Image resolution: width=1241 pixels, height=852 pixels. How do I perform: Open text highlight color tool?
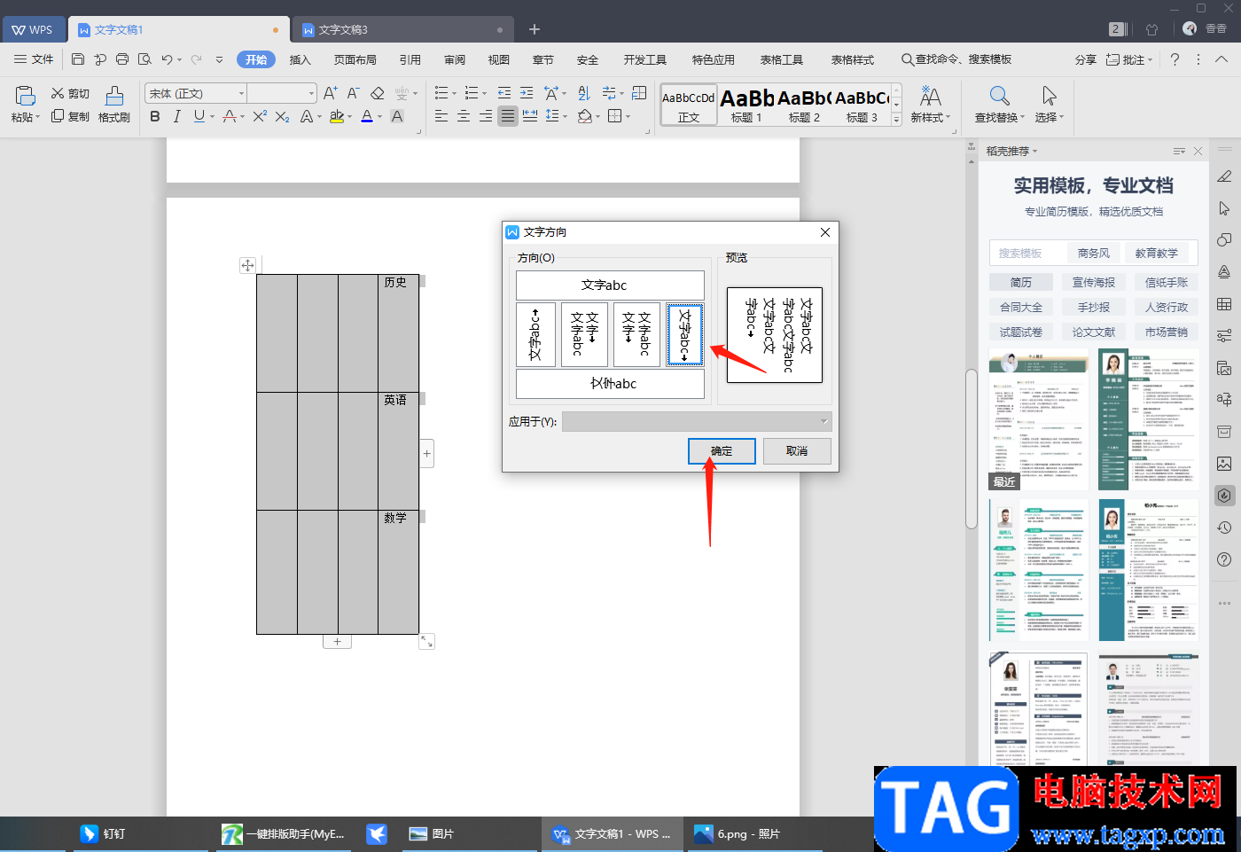pos(337,116)
